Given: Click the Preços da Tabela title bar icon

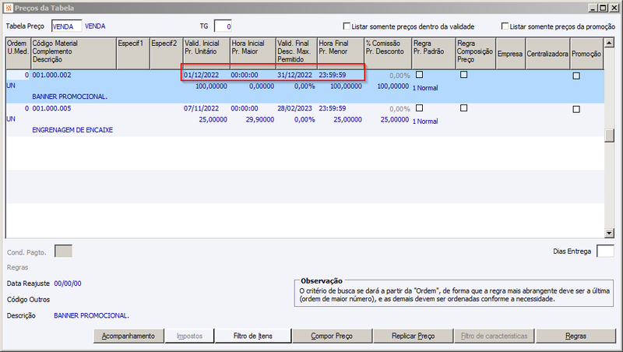Looking at the screenshot, I should point(9,8).
